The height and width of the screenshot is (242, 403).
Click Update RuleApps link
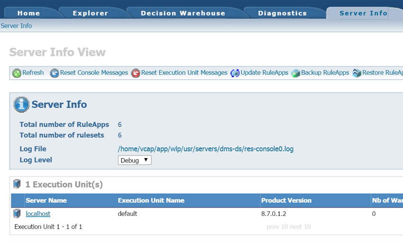coord(265,72)
